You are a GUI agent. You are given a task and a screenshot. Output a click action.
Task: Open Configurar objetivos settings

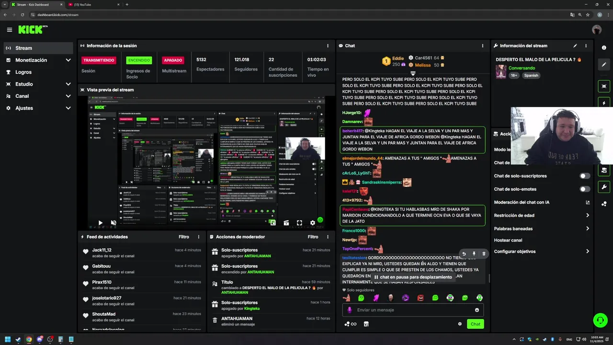point(542,252)
